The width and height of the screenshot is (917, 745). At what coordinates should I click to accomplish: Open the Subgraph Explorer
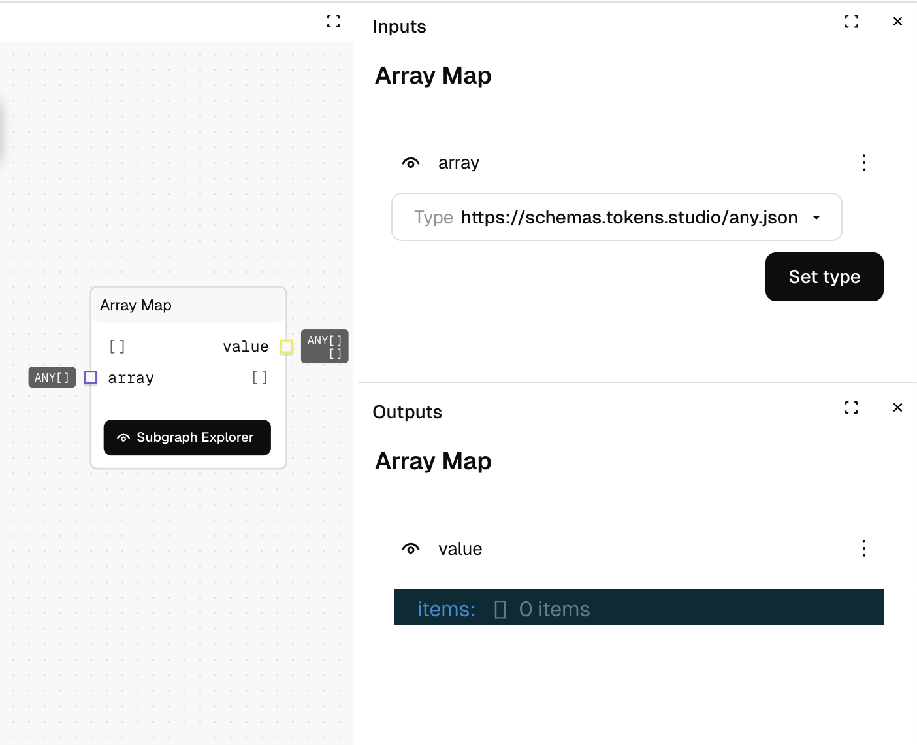click(x=187, y=437)
